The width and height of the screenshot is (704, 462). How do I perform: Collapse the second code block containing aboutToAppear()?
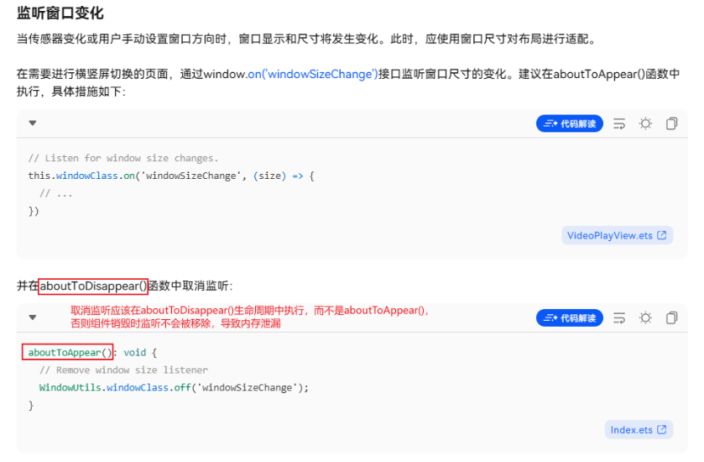tap(33, 318)
